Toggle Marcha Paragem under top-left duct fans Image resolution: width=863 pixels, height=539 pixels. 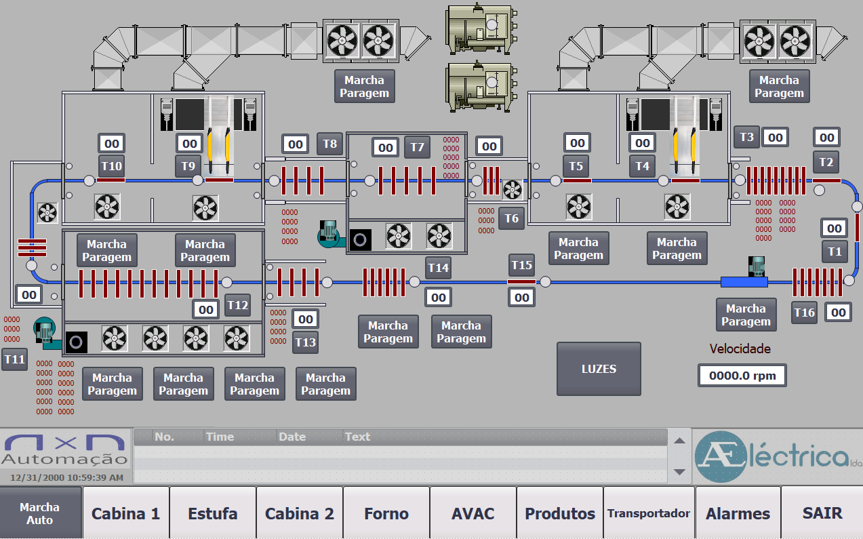[x=364, y=87]
